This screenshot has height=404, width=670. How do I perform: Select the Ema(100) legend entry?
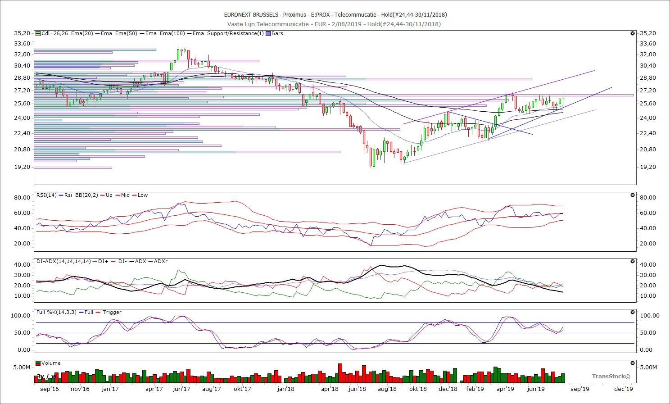point(172,33)
